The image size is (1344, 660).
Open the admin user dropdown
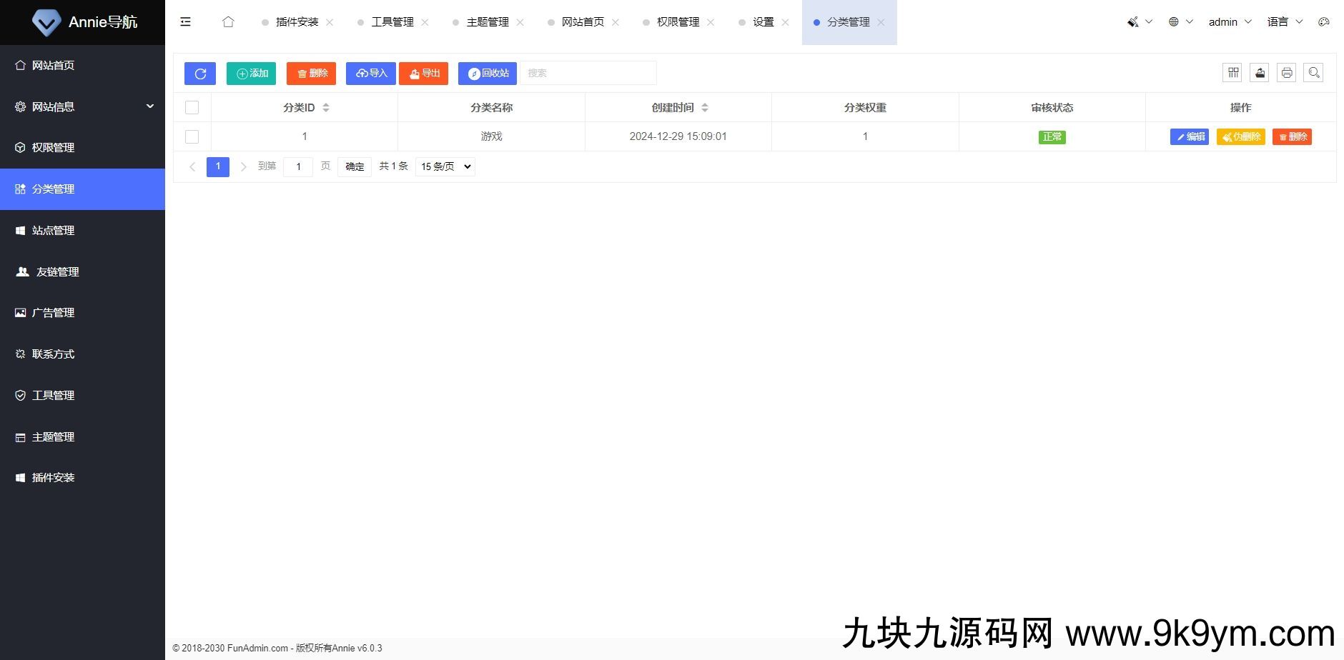coord(1230,22)
